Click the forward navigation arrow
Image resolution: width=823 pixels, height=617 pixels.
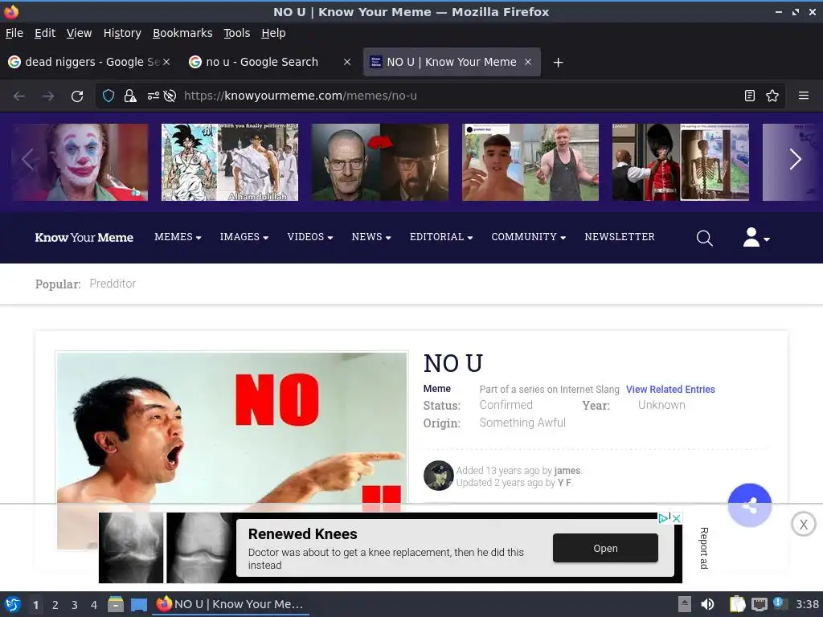tap(47, 96)
